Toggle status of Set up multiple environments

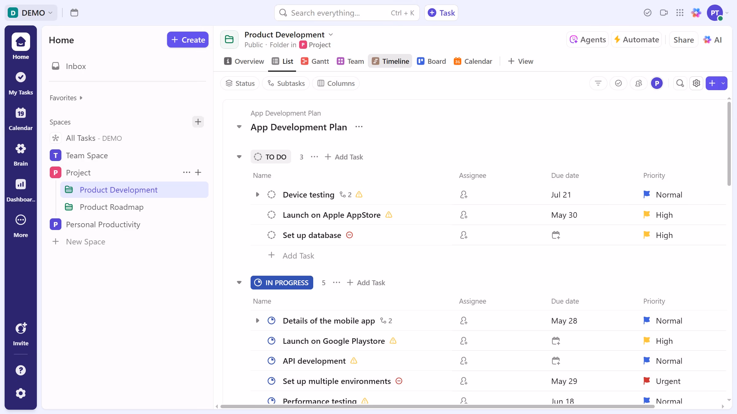(271, 381)
